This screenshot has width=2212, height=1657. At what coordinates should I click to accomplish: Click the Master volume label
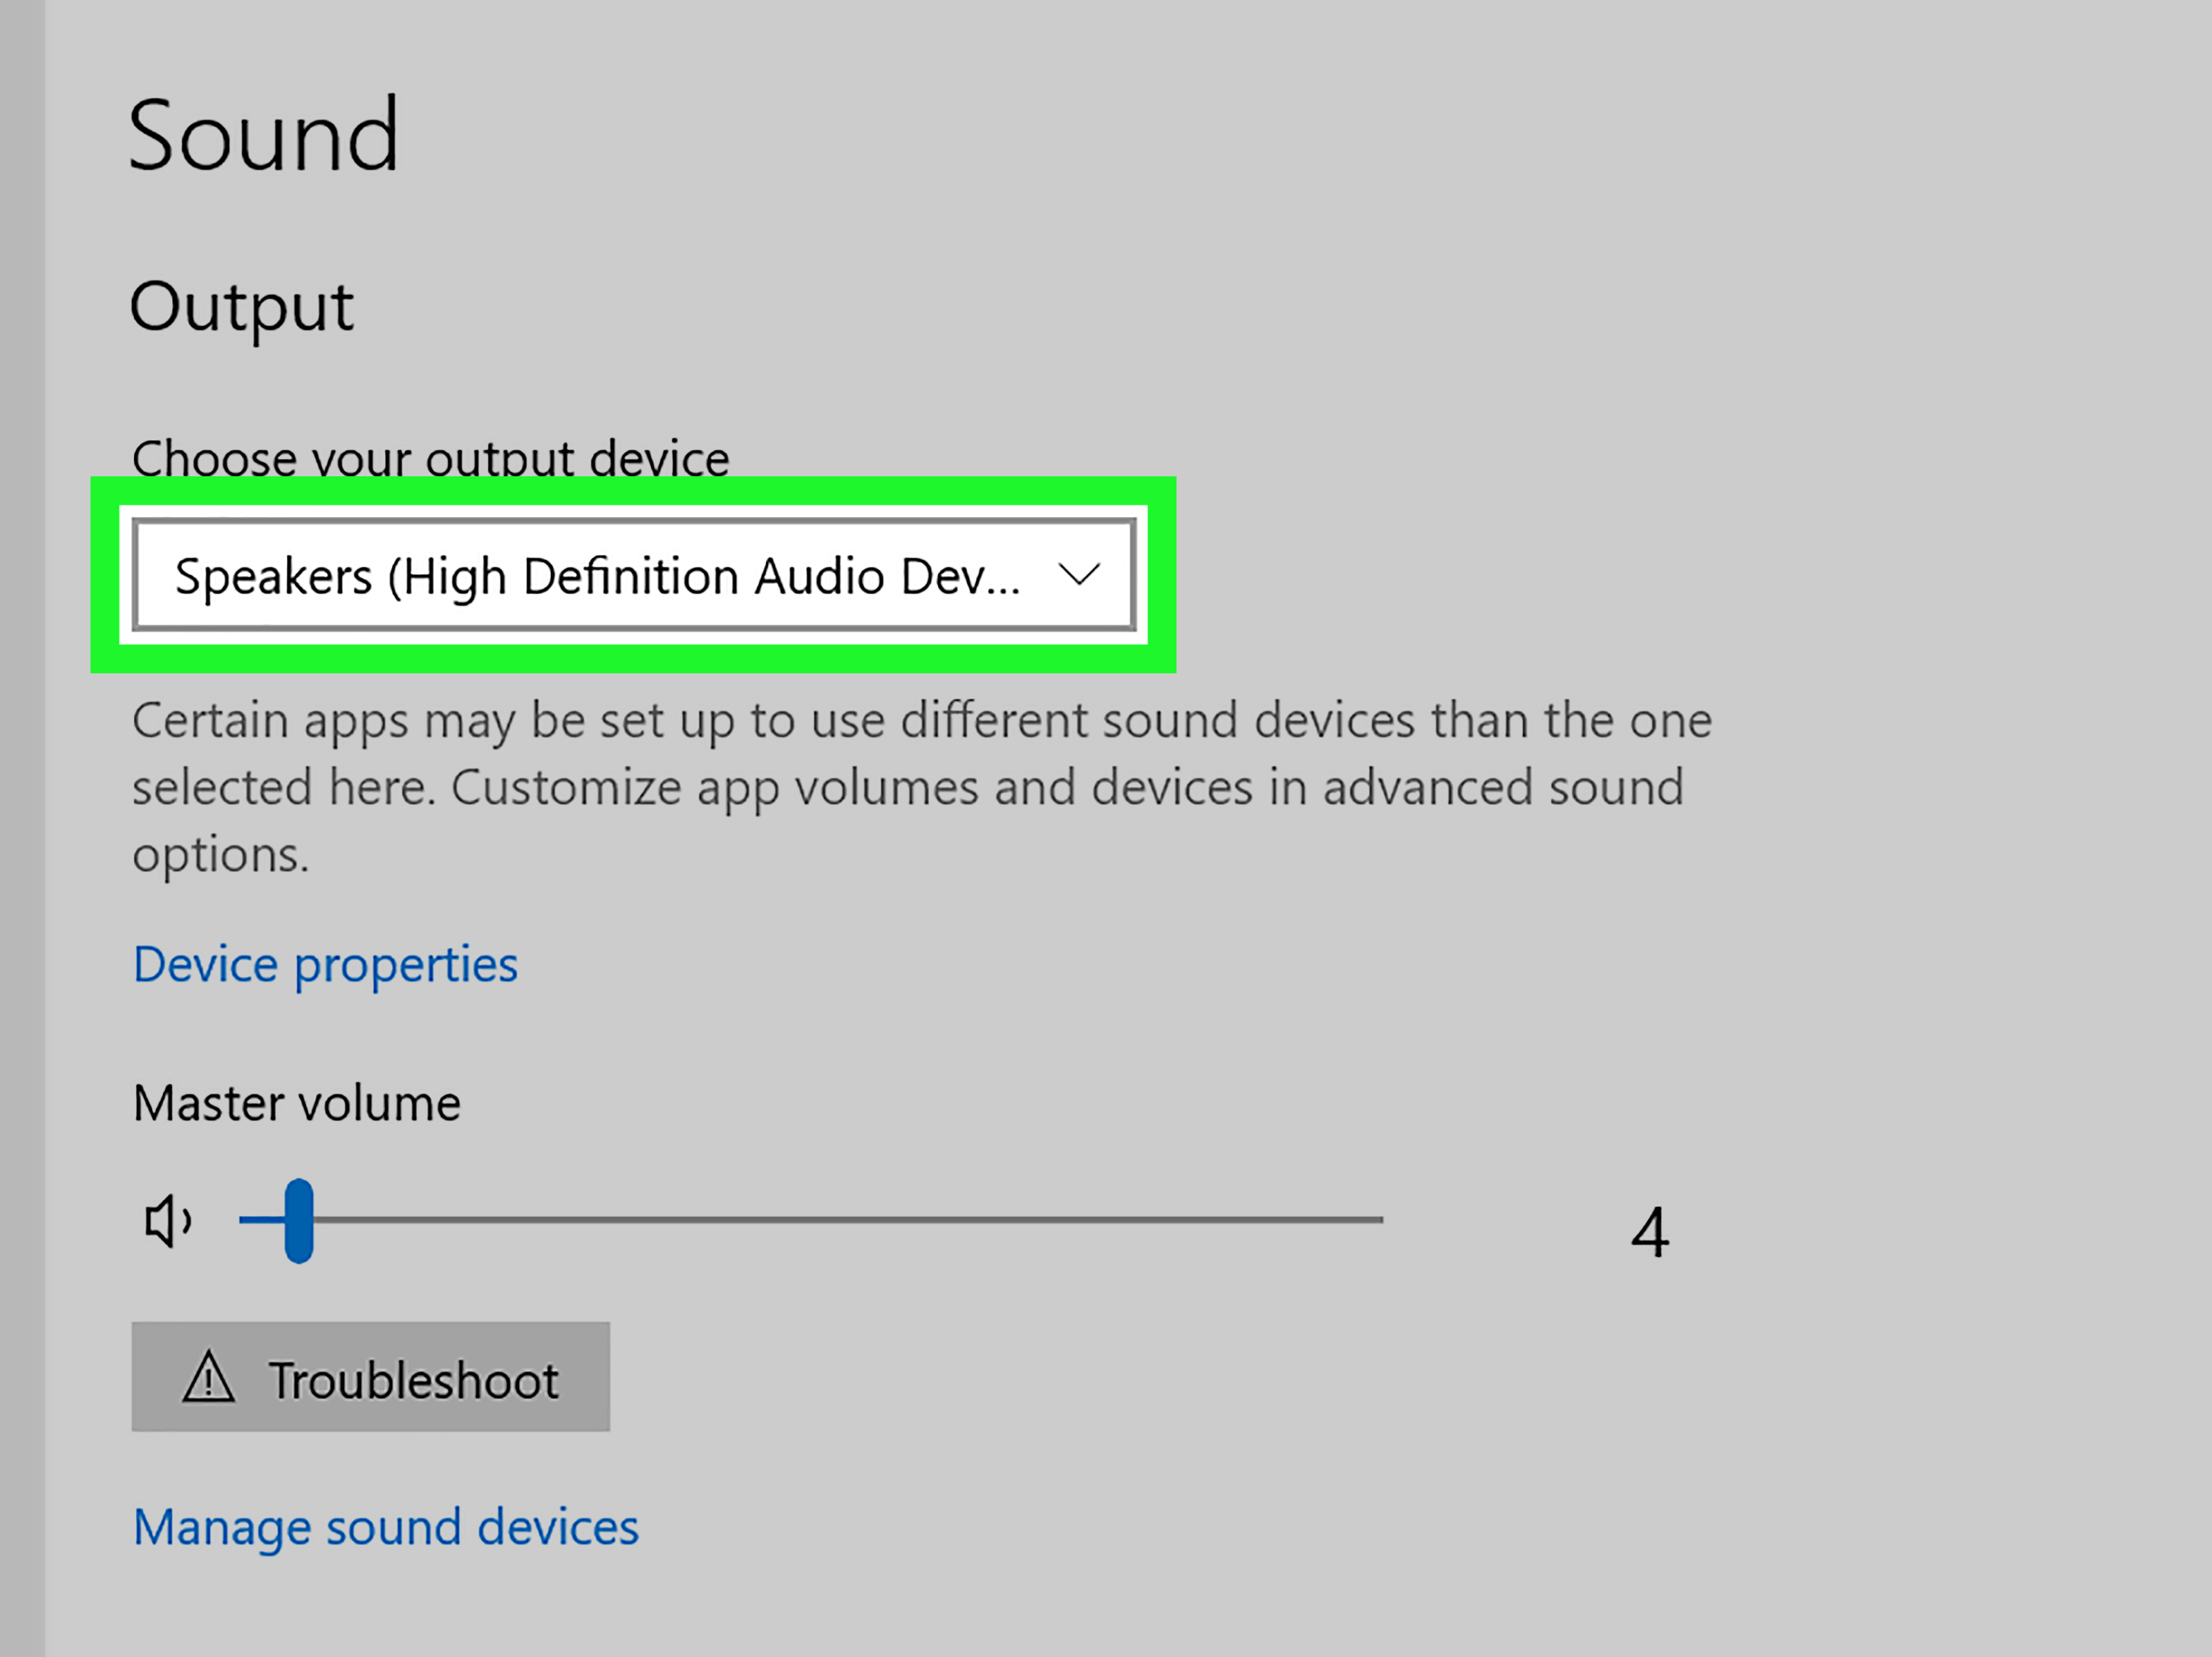coord(297,1104)
